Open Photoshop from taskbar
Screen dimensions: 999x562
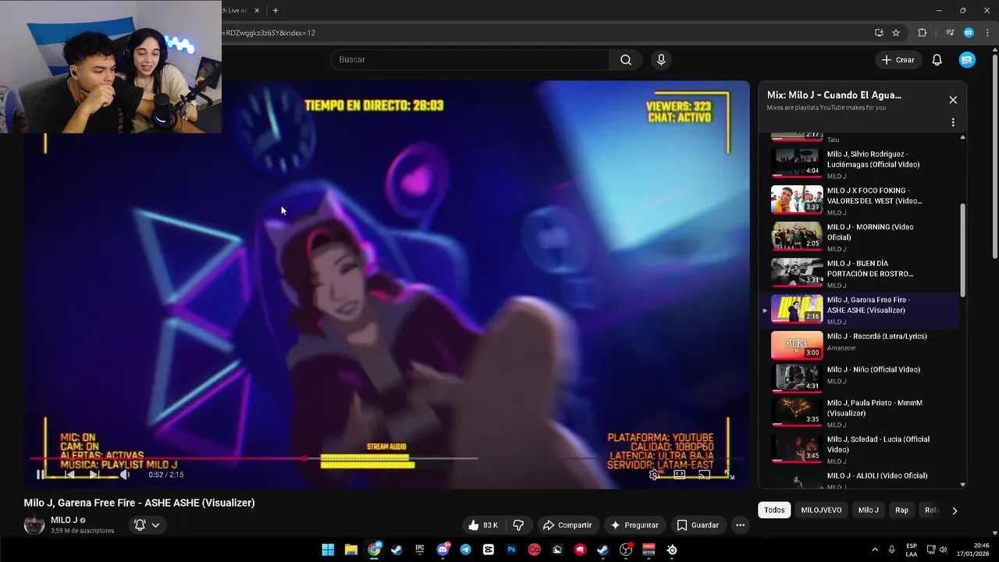click(511, 550)
